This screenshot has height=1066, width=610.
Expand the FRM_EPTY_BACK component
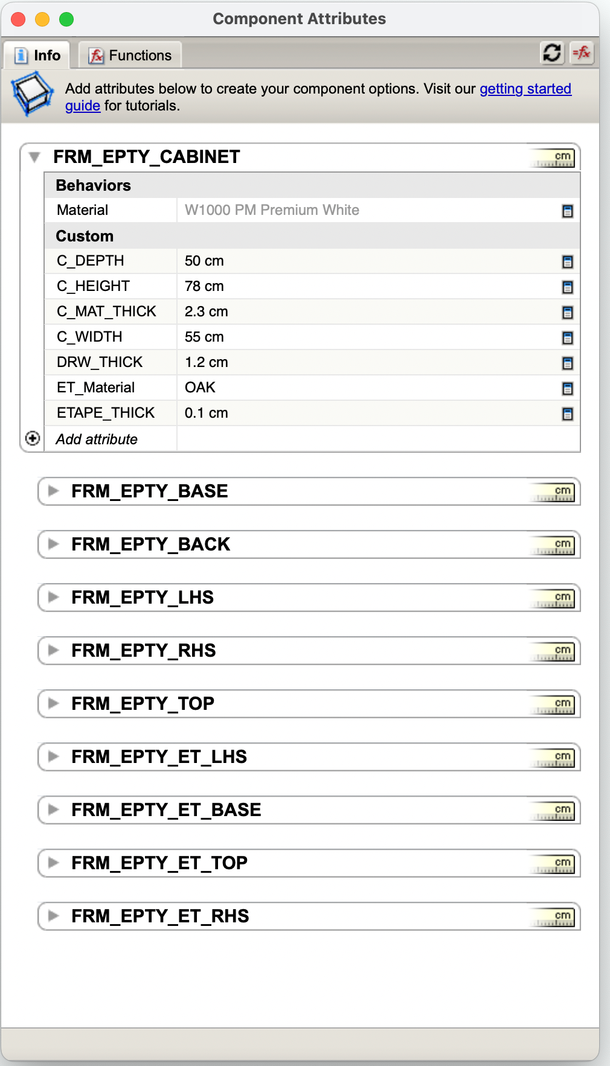[x=54, y=544]
